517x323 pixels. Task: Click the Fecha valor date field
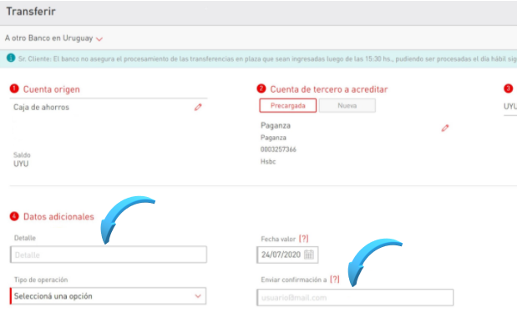click(x=287, y=255)
